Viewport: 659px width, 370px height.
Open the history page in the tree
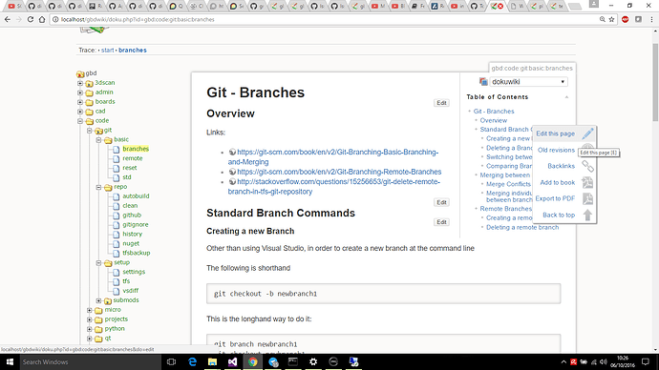[x=133, y=234]
